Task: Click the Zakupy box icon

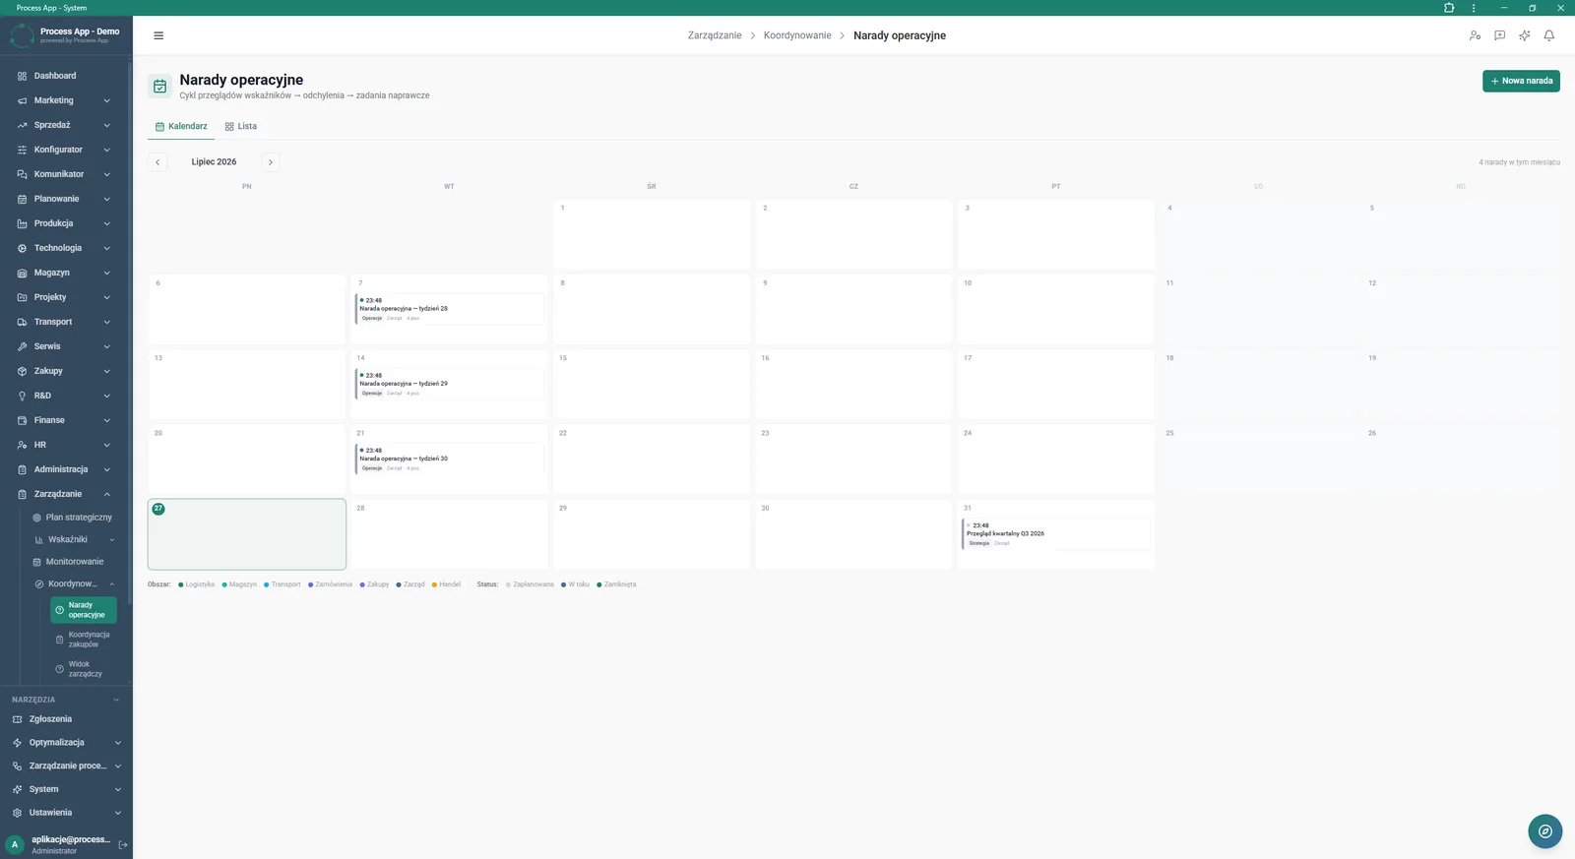Action: [22, 371]
